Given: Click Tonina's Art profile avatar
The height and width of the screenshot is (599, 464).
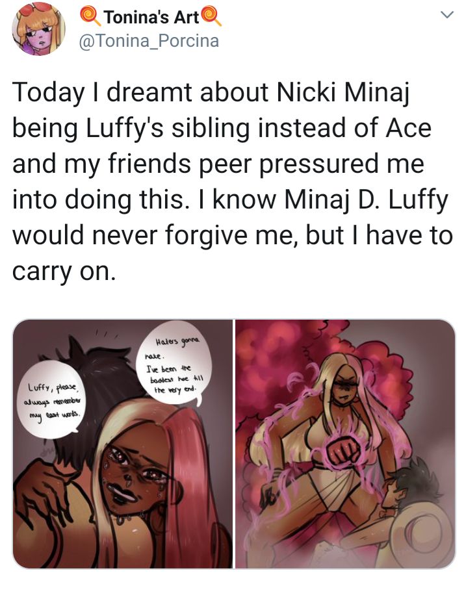Looking at the screenshot, I should 38,29.
